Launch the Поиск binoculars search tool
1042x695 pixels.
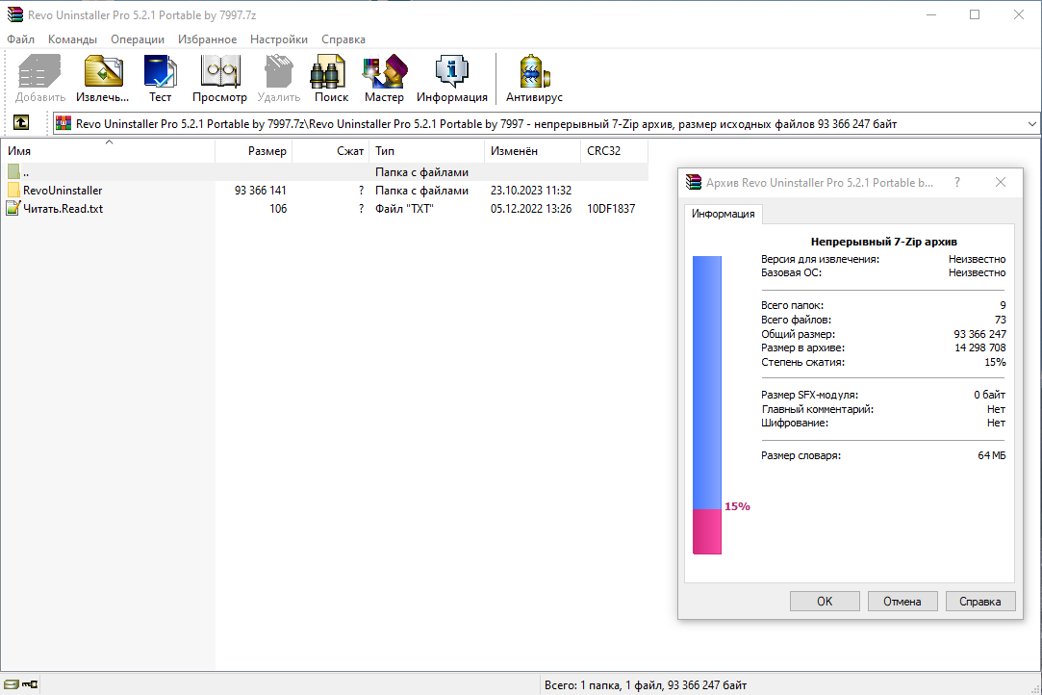click(x=331, y=79)
